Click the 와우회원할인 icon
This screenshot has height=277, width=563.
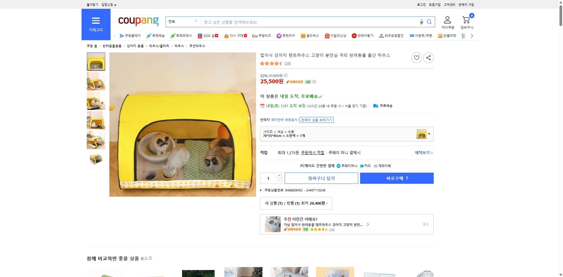[381, 35]
